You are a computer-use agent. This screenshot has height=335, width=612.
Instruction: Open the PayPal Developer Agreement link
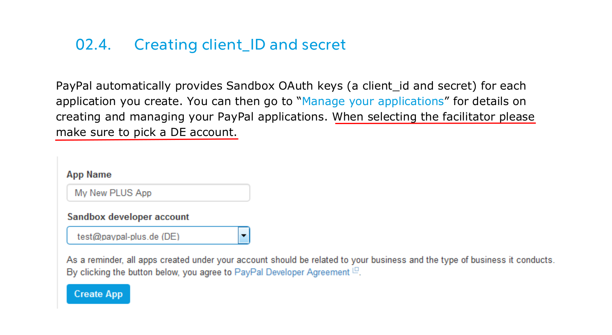292,272
